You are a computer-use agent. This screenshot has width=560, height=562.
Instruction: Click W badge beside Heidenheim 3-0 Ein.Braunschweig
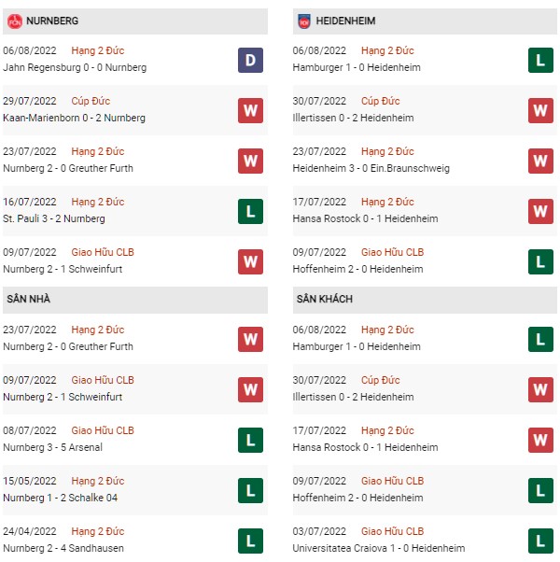point(540,161)
